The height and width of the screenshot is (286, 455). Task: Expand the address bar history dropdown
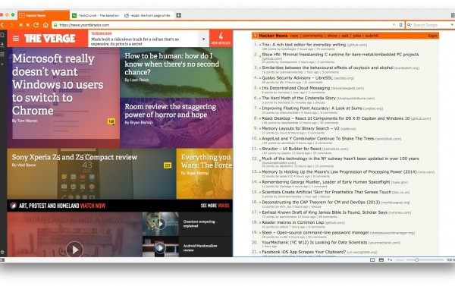[x=394, y=25]
